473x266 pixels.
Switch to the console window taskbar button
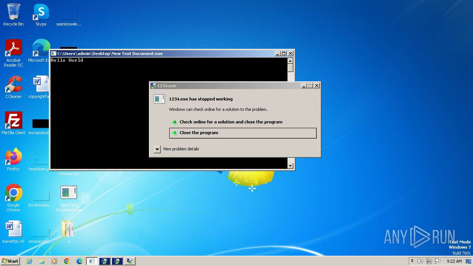92,261
